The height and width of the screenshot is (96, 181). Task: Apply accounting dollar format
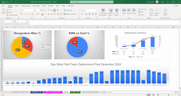pos(82,14)
